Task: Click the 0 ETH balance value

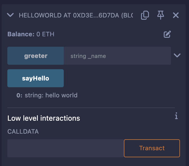Action: click(x=45, y=34)
